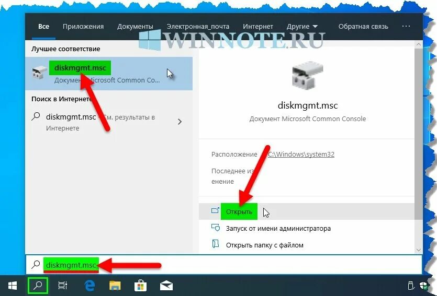Click the preview pane vertical scrollbar thumb
Screen dimensions: 437x296
[418, 134]
